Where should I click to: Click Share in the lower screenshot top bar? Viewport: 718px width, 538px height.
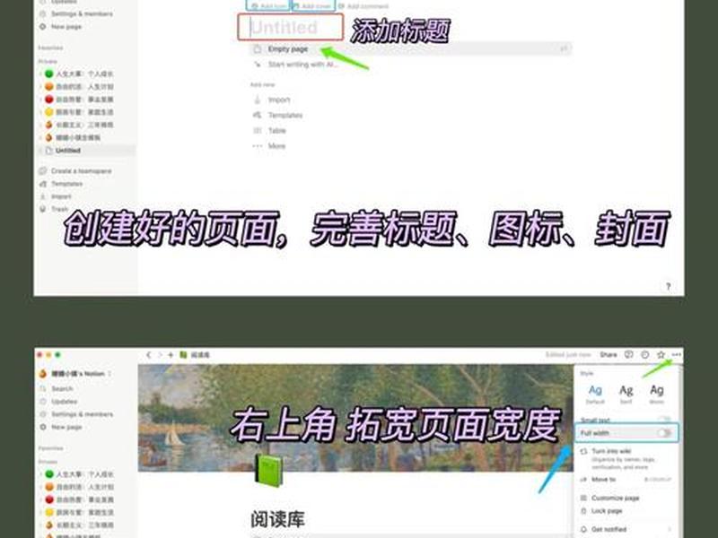(609, 354)
